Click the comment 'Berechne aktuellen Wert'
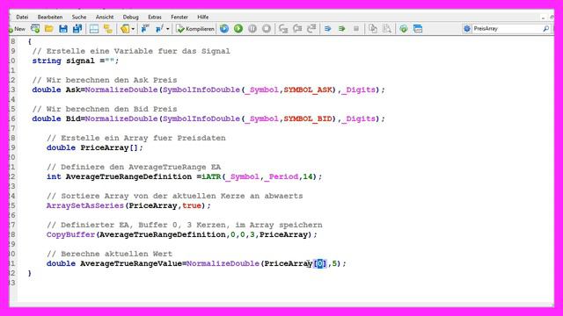 (x=109, y=254)
